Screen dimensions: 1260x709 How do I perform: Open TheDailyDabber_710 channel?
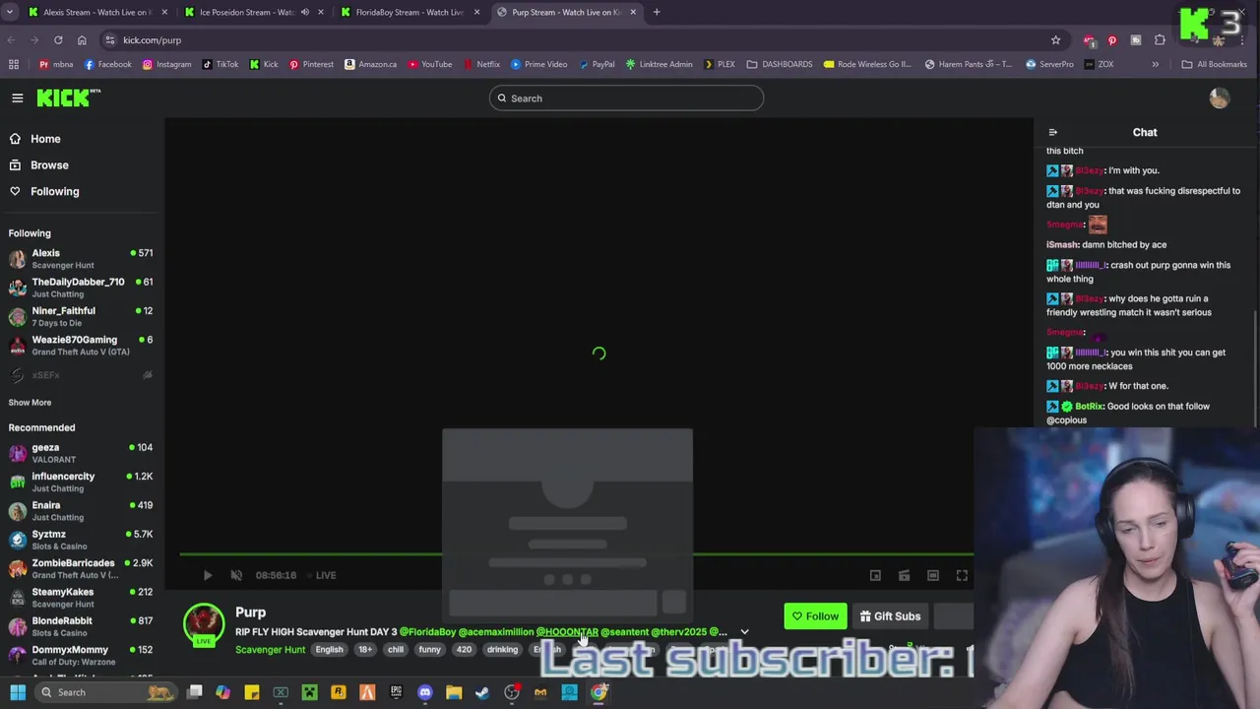coord(82,288)
